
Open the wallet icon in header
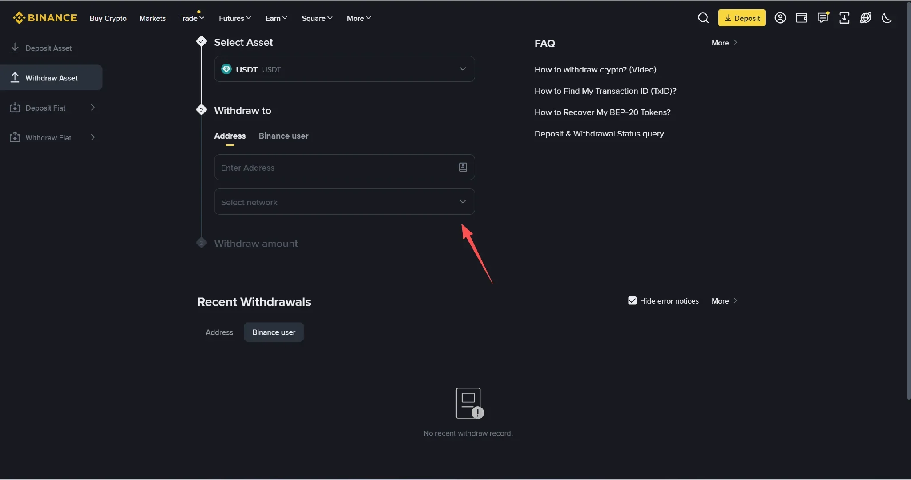pyautogui.click(x=802, y=18)
